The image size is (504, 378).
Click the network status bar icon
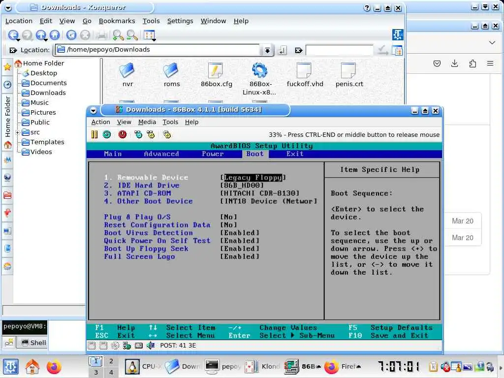[127, 346]
